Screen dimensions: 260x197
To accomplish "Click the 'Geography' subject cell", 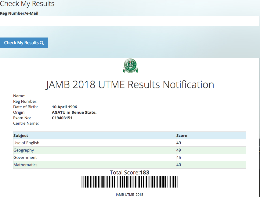I will pos(95,150).
